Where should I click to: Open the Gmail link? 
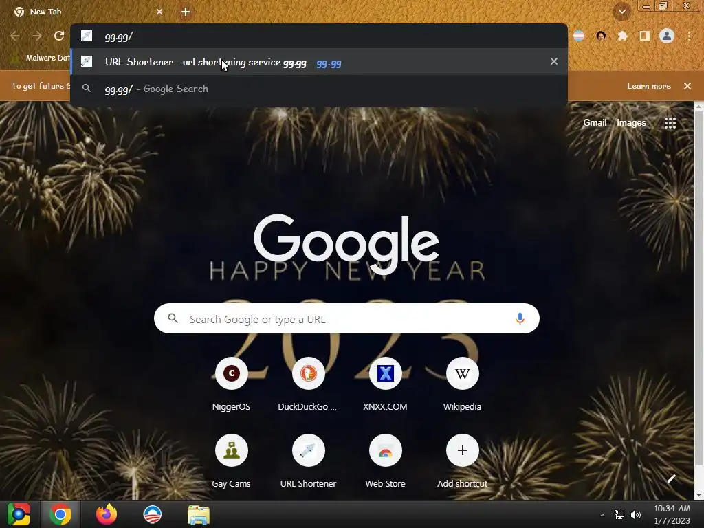tap(595, 122)
